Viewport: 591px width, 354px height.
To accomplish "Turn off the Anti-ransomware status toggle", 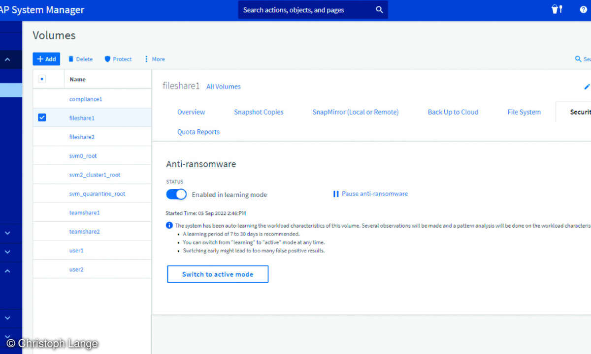I will pyautogui.click(x=176, y=194).
